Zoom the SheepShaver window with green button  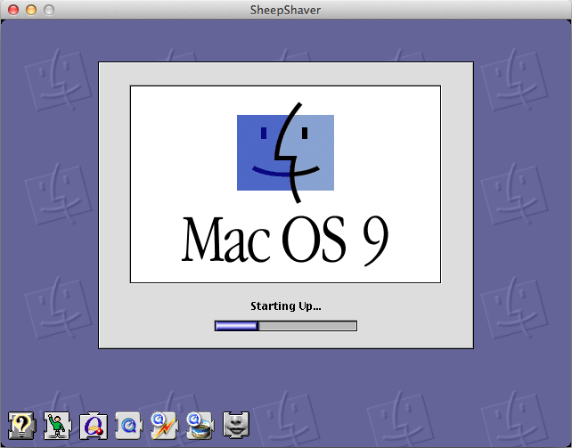[x=49, y=10]
